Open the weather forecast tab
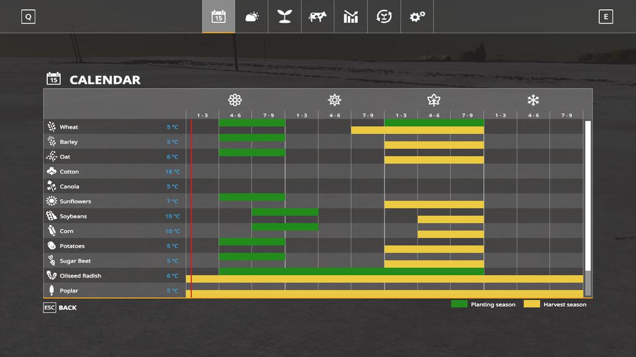This screenshot has height=357, width=636. (x=252, y=17)
